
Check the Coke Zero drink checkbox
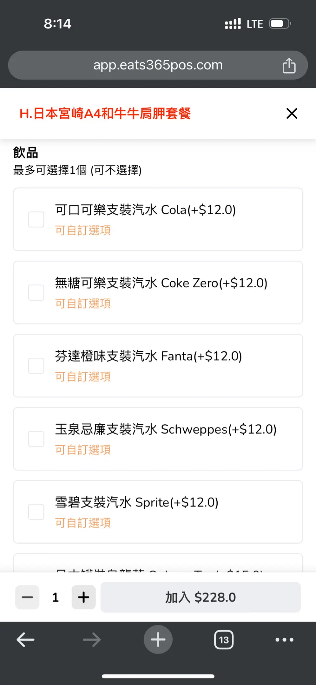pos(36,292)
